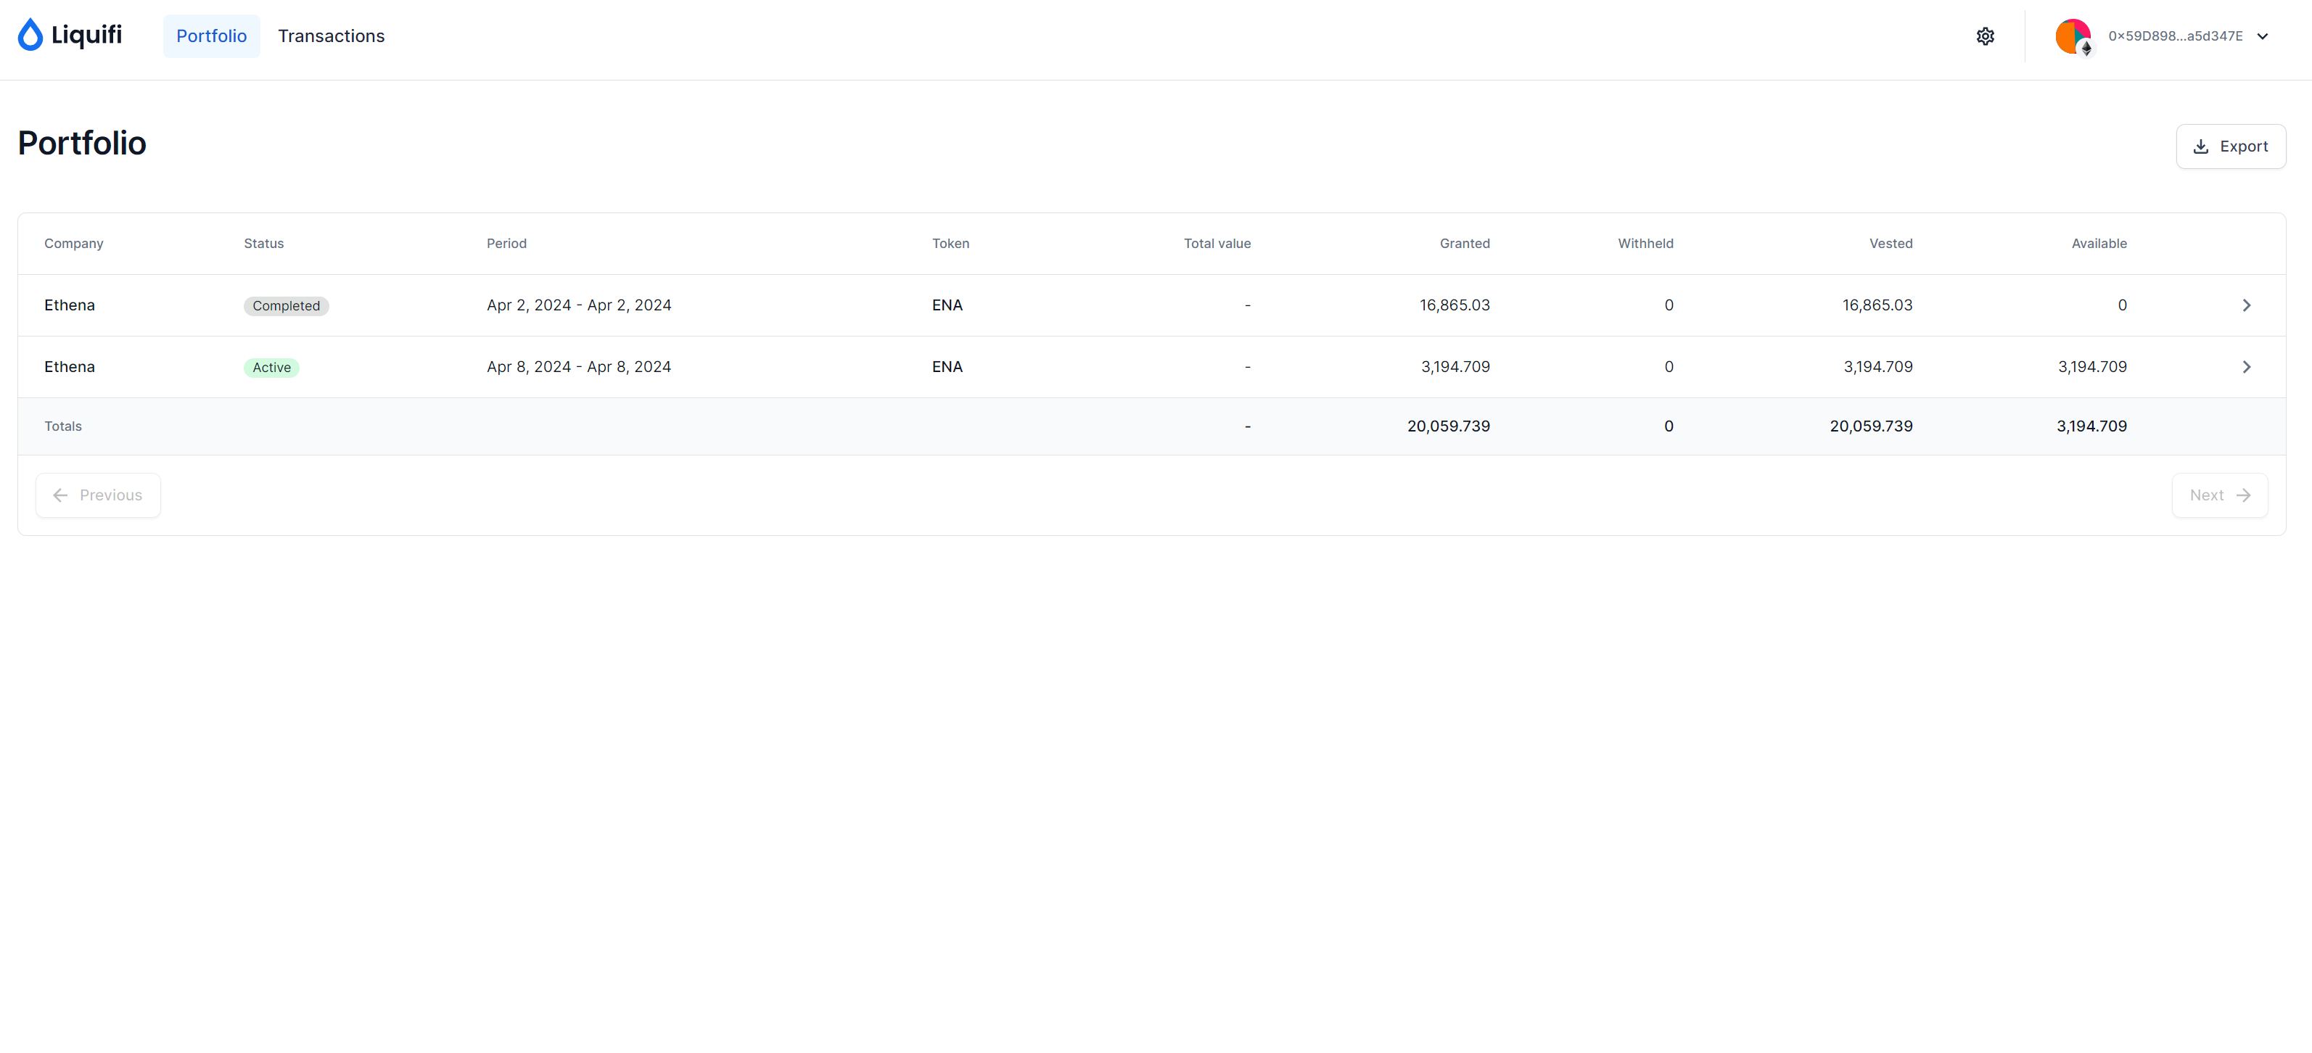Click the wallet avatar icon
Viewport: 2312px width, 1053px height.
coord(2073,36)
